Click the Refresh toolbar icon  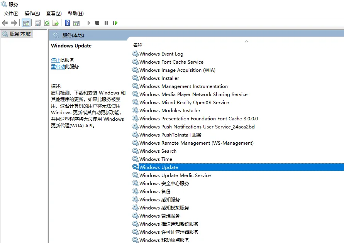click(47, 23)
